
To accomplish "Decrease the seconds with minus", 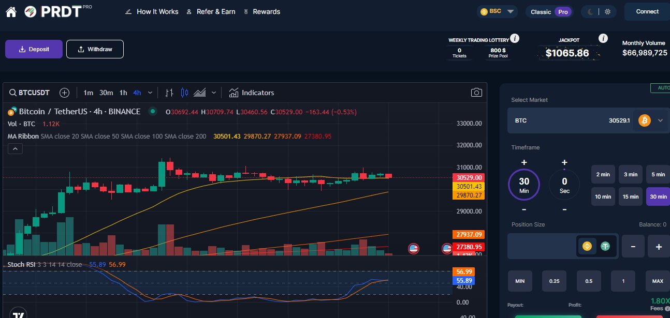I will point(564,209).
